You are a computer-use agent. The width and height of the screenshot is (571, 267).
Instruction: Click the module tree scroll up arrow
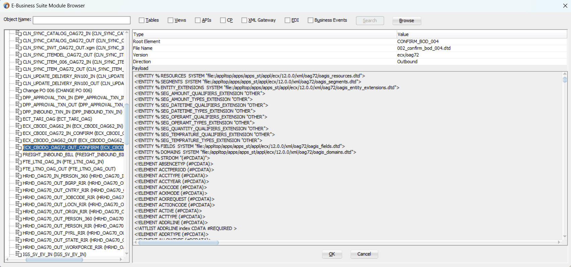click(x=127, y=32)
